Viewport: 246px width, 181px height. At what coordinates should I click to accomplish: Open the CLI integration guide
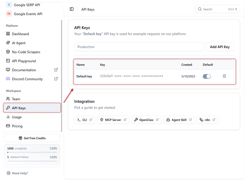(85, 120)
